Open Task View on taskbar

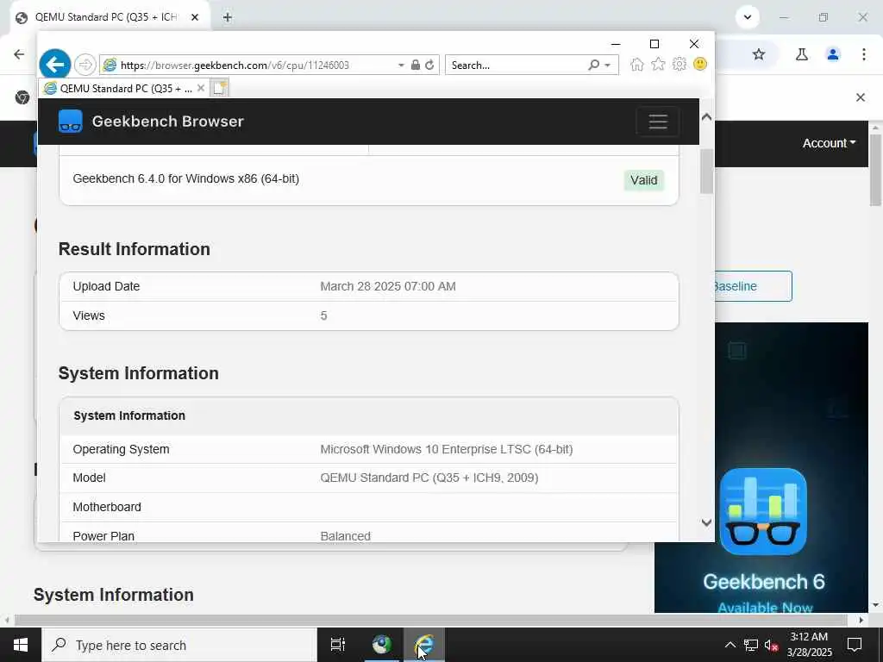tap(338, 645)
